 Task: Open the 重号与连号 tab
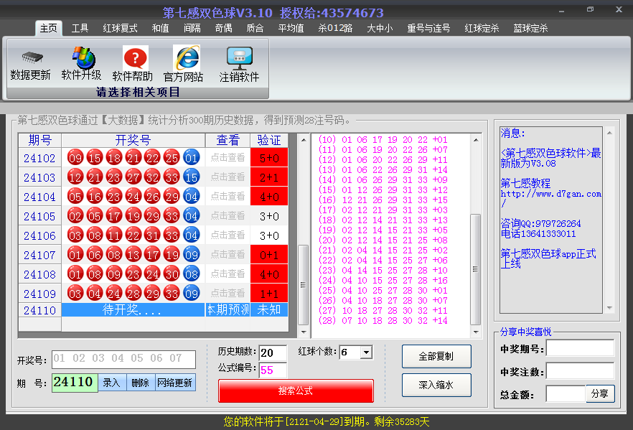(428, 28)
